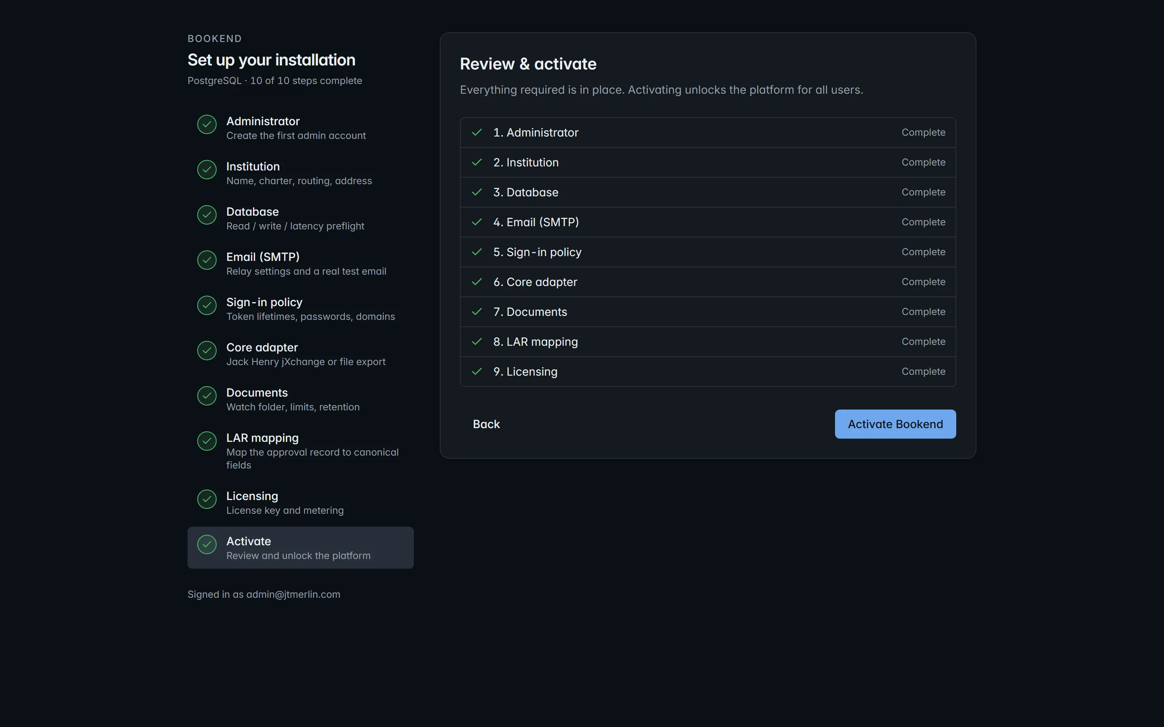Click checkmark beside 6. Core adapter row
The width and height of the screenshot is (1164, 727).
click(477, 282)
